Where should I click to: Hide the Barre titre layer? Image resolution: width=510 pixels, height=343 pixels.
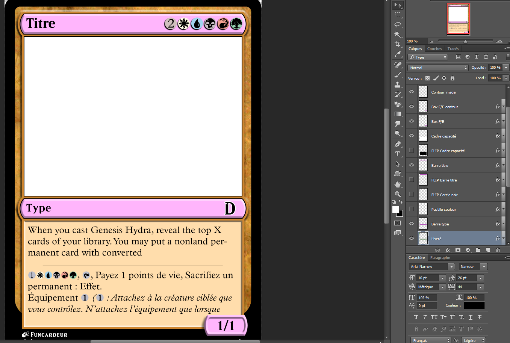point(412,165)
